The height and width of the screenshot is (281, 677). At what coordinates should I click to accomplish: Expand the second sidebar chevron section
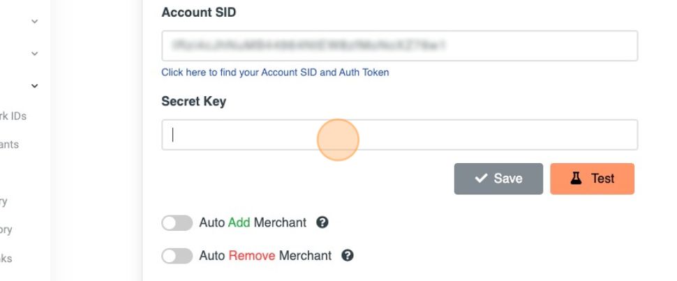pos(34,53)
